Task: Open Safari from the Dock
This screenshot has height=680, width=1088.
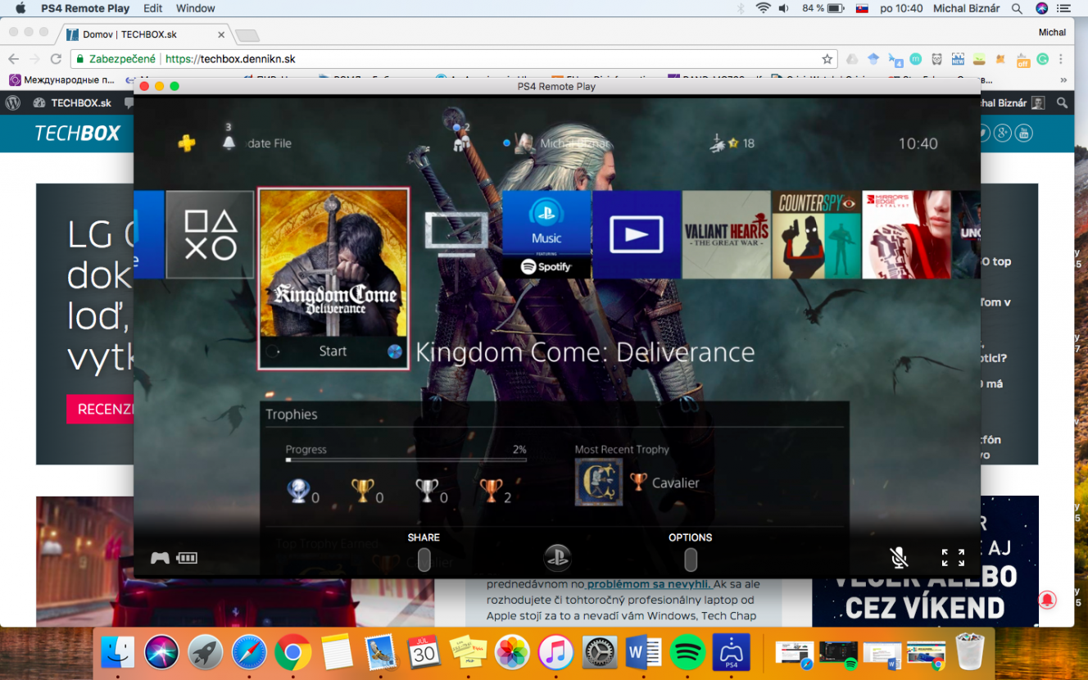Action: 249,653
